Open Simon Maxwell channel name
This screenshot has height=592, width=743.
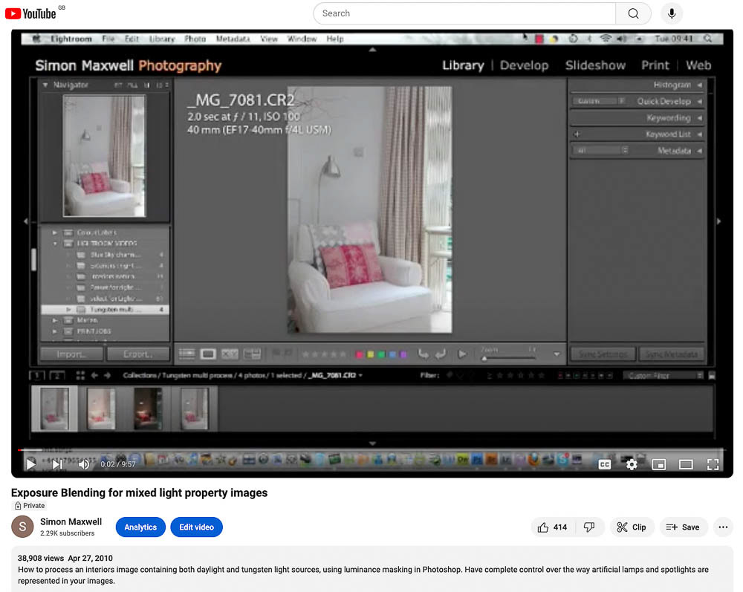coord(71,521)
